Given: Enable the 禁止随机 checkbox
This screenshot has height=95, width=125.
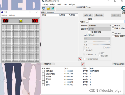Looking at the screenshot, I should [113, 33].
